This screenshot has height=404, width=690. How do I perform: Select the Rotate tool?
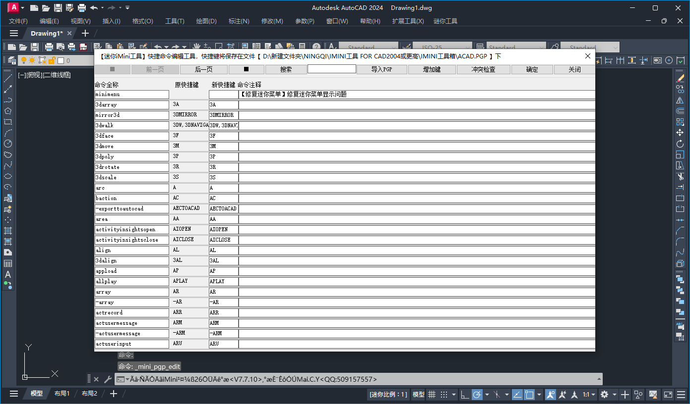click(x=680, y=144)
